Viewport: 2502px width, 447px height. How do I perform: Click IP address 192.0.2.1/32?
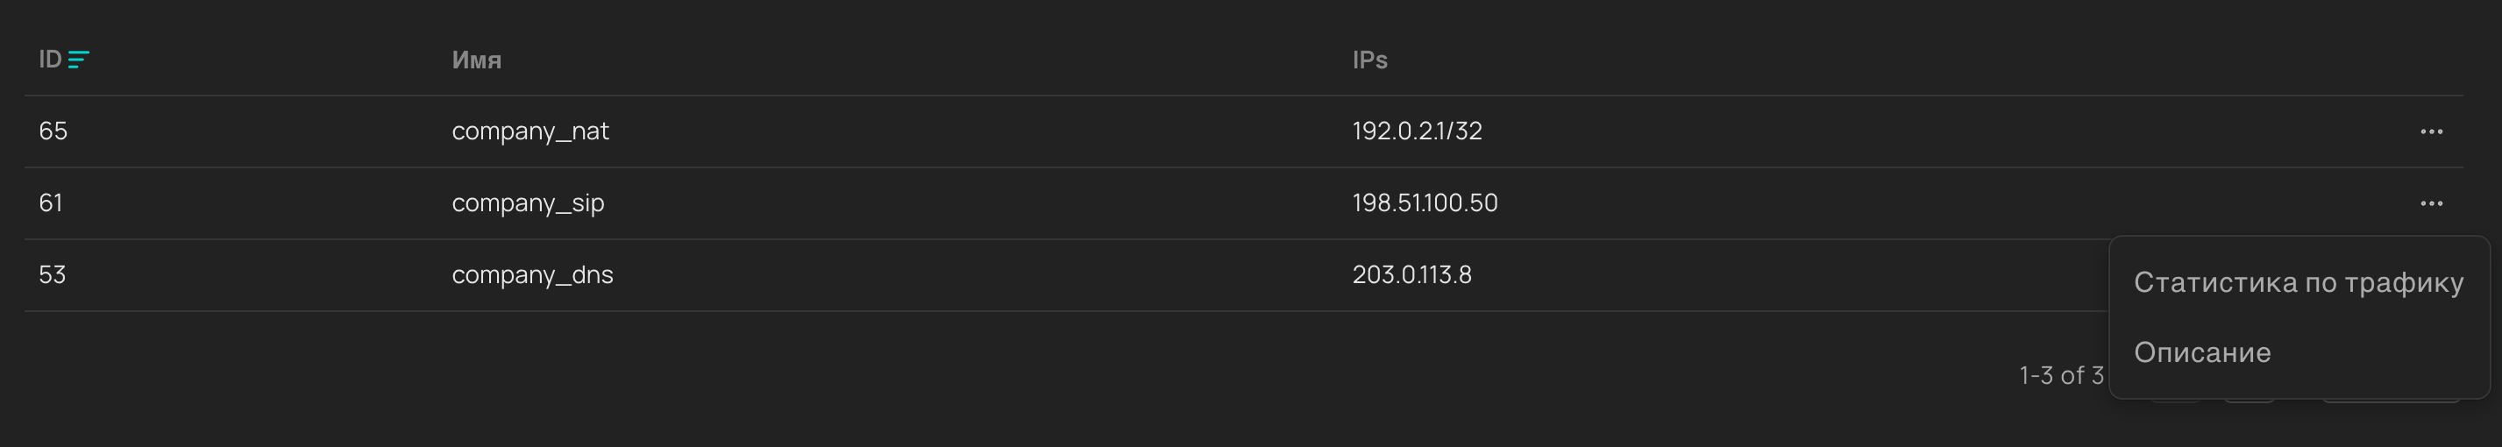(1416, 131)
